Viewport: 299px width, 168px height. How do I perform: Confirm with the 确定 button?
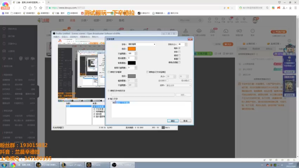point(173,121)
